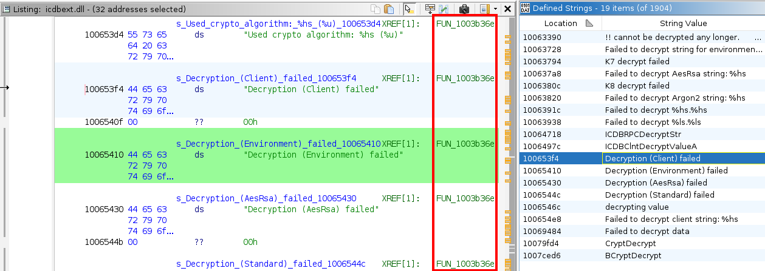Click label s_Decryption_(Client)_failed_100653f4
This screenshot has width=765, height=271.
click(266, 78)
